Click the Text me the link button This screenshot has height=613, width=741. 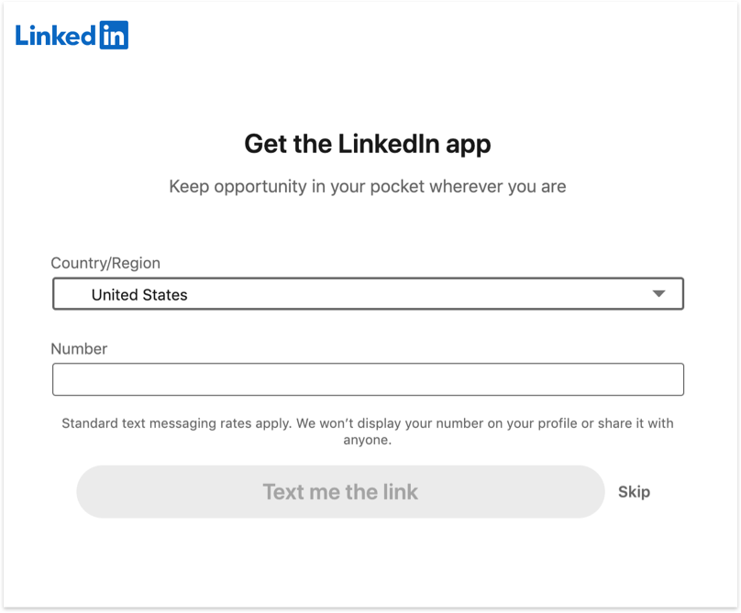(x=339, y=492)
